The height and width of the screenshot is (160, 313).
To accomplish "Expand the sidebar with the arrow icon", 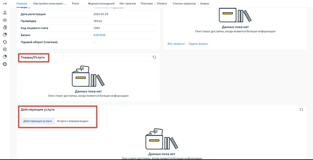I will 5,3.
